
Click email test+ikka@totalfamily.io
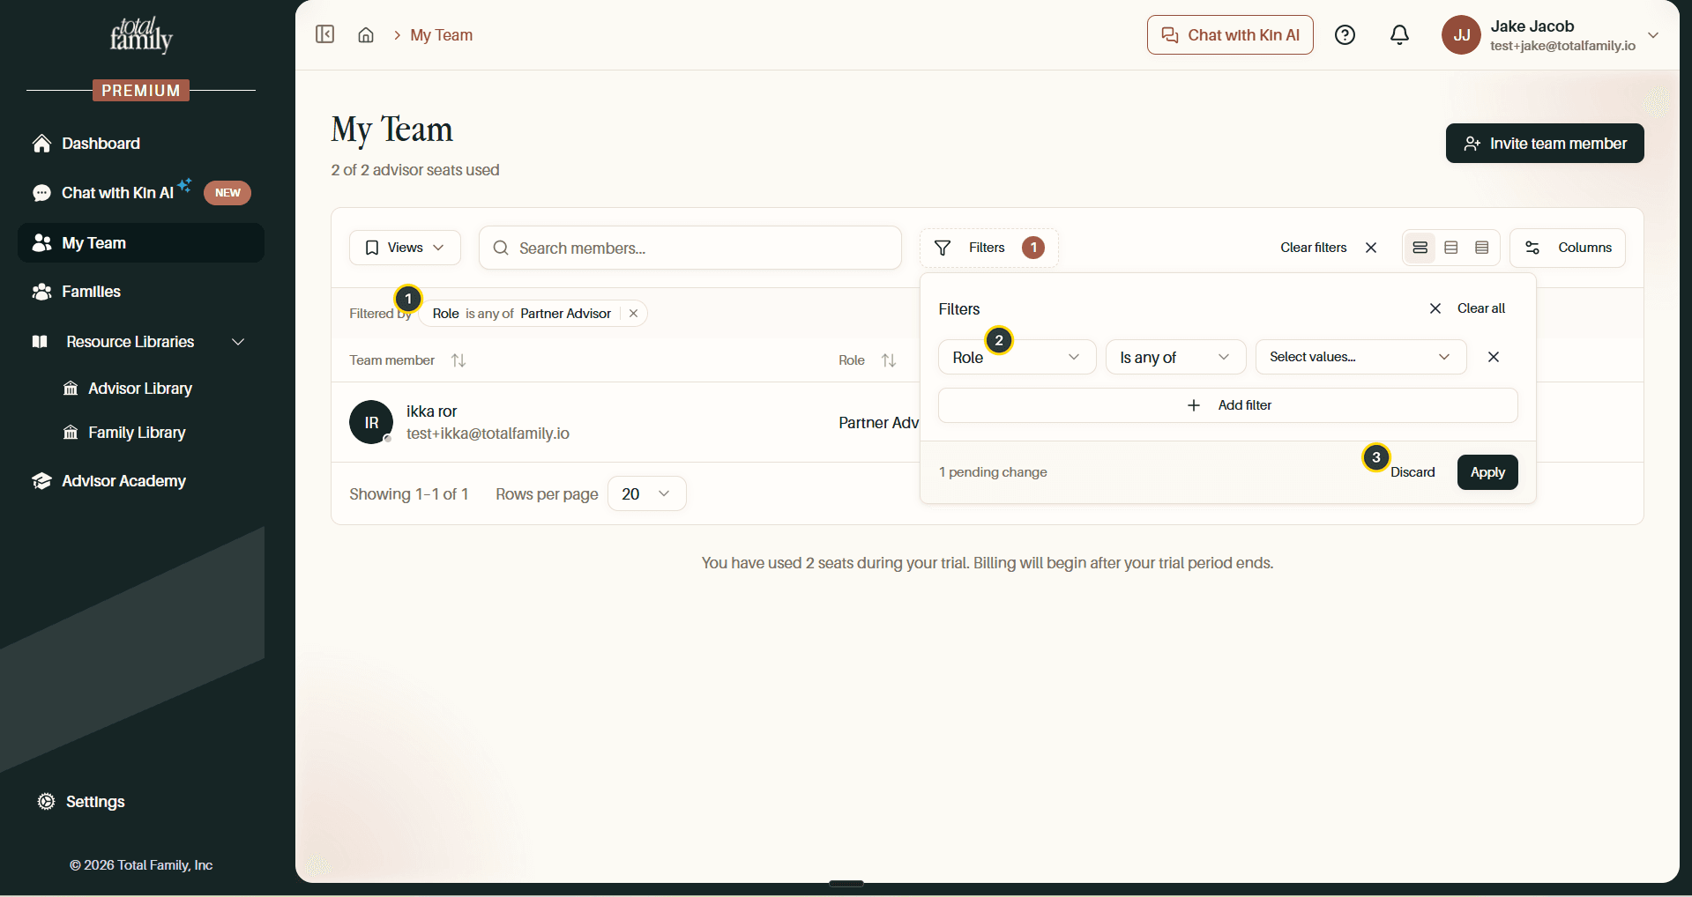[488, 434]
